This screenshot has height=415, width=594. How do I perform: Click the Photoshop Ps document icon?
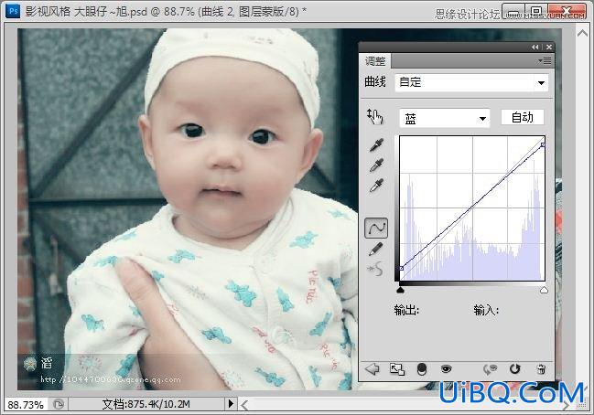click(13, 11)
